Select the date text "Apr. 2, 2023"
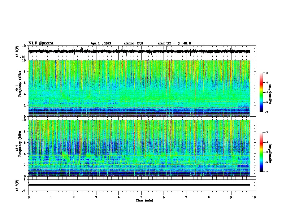The height and width of the screenshot is (221, 286). click(x=101, y=43)
